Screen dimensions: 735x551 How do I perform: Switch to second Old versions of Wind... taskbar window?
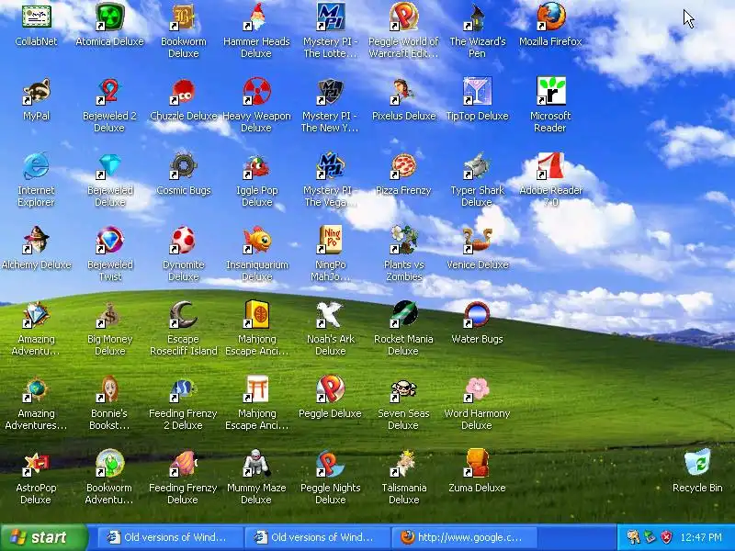click(x=317, y=537)
